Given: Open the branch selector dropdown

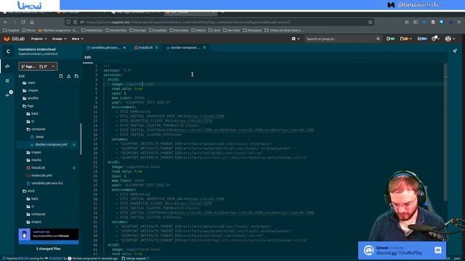Looking at the screenshot, I should click(38, 67).
